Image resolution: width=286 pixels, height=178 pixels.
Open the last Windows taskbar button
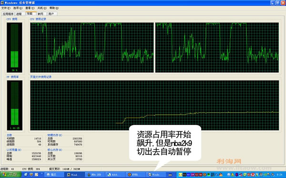(156, 175)
